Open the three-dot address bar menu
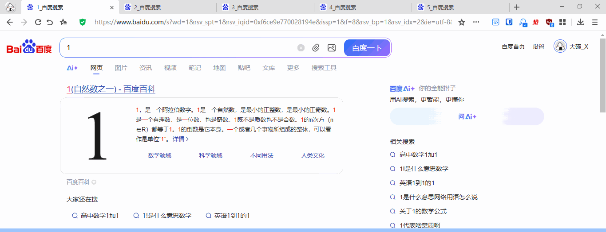The height and width of the screenshot is (232, 606). [x=476, y=22]
